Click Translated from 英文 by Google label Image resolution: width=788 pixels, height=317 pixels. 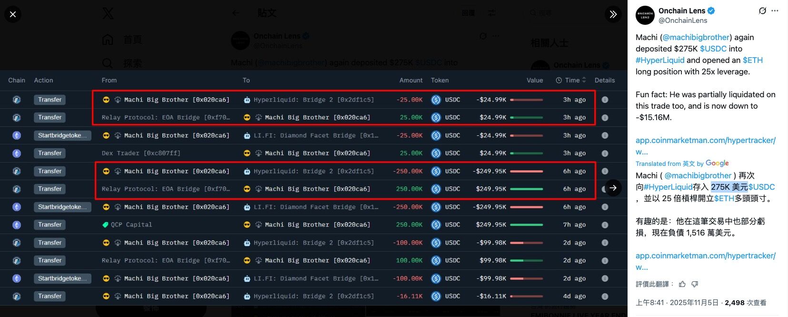click(x=682, y=164)
